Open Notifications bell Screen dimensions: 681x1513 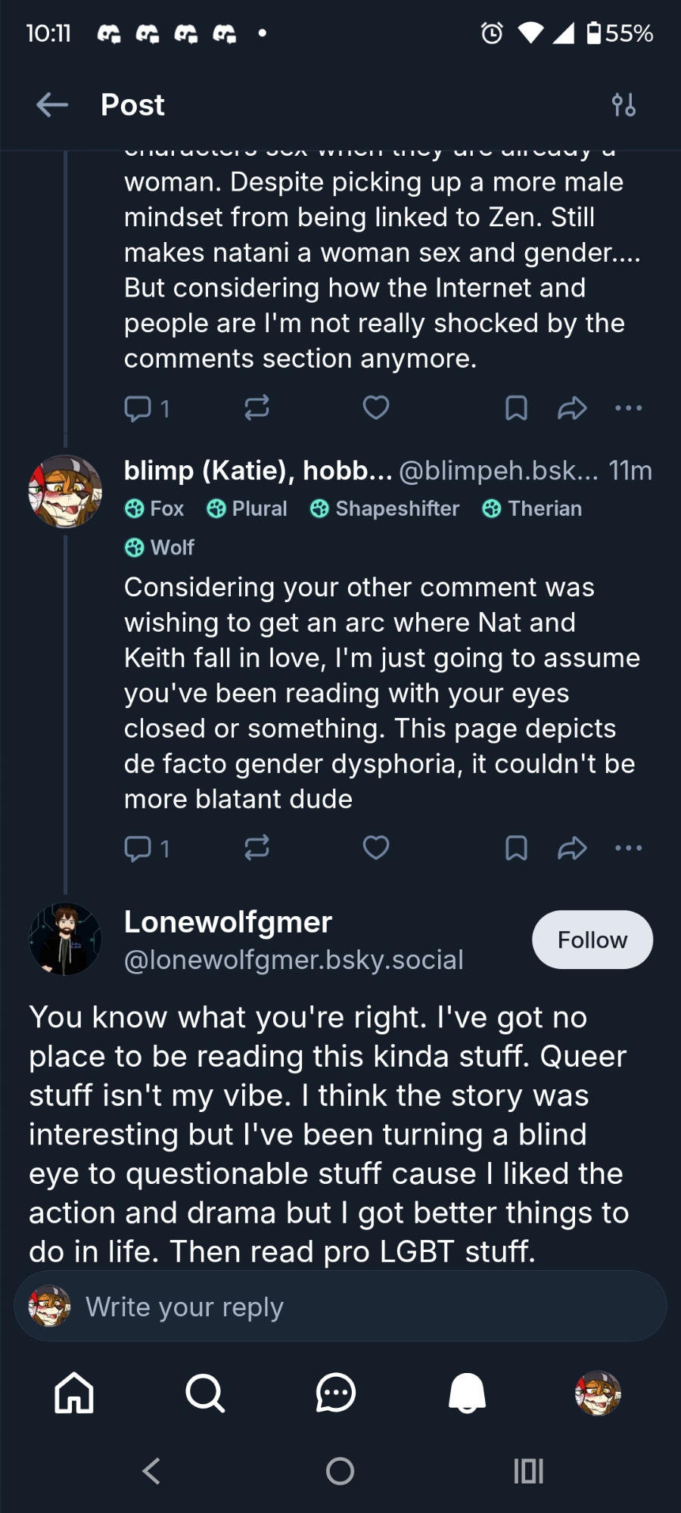tap(467, 1393)
